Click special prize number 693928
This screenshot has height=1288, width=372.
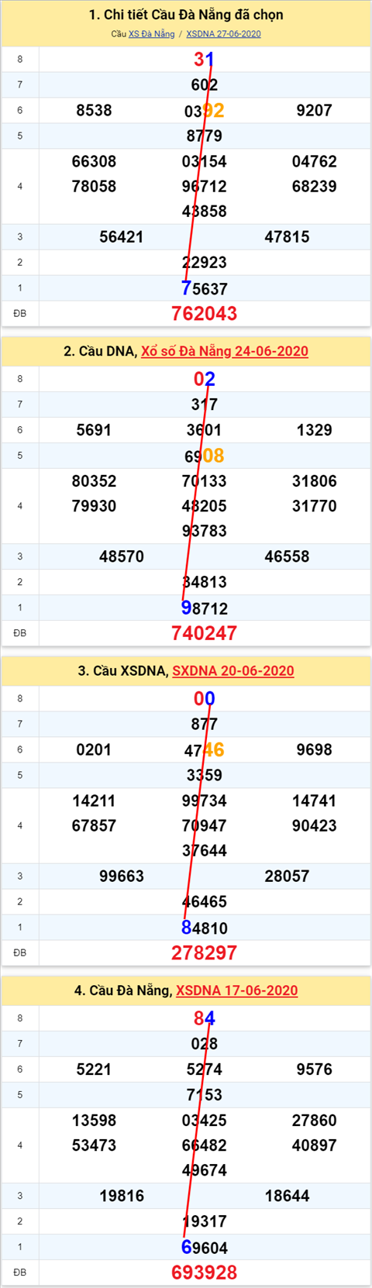205,1273
